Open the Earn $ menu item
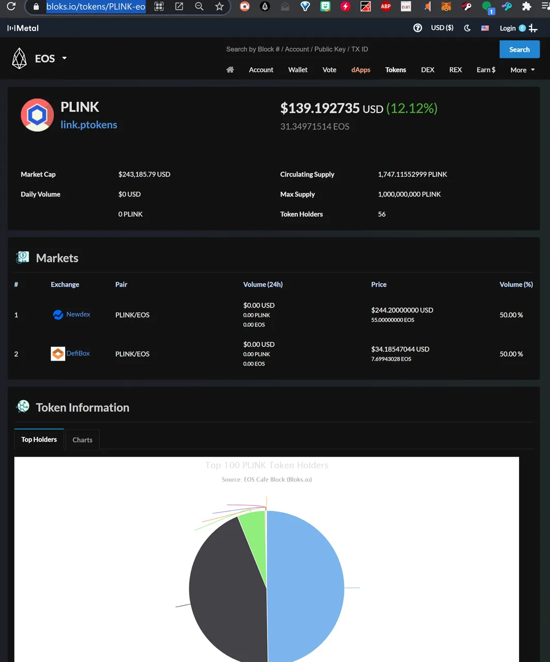Image resolution: width=550 pixels, height=662 pixels. (x=486, y=70)
